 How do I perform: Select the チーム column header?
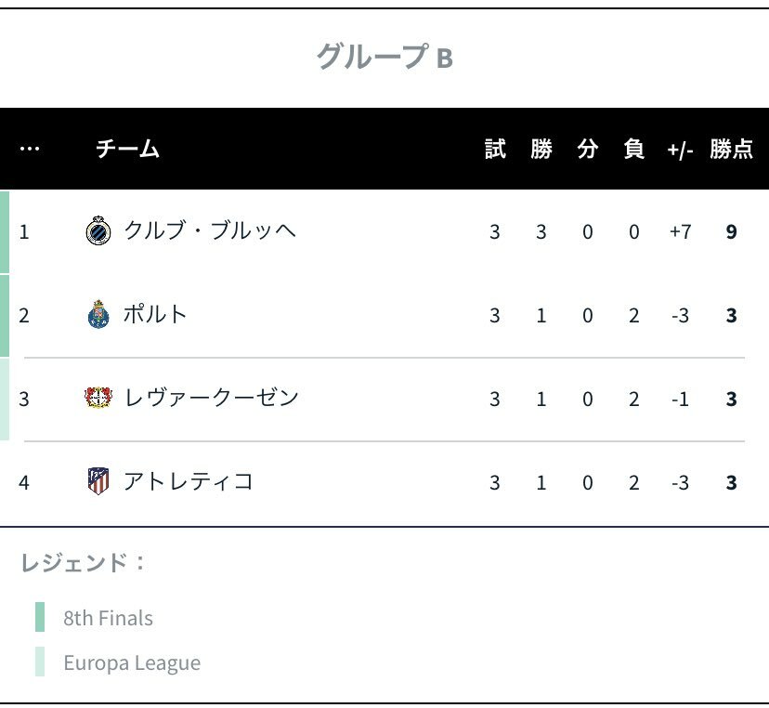pyautogui.click(x=127, y=149)
